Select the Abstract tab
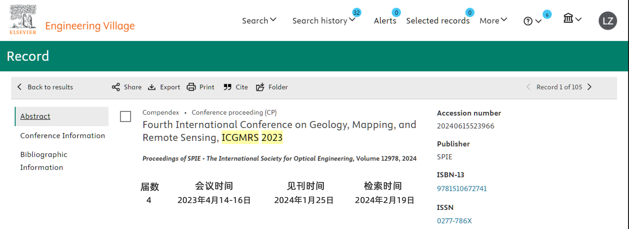The width and height of the screenshot is (629, 229). coord(62,116)
